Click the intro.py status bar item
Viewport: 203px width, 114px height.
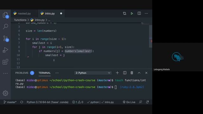pyautogui.click(x=108, y=102)
